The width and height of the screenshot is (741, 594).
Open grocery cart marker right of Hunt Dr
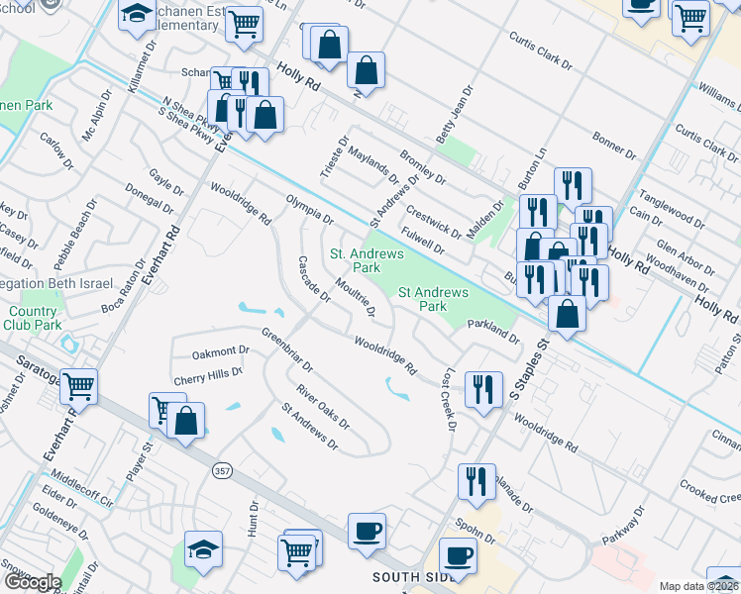pyautogui.click(x=297, y=554)
